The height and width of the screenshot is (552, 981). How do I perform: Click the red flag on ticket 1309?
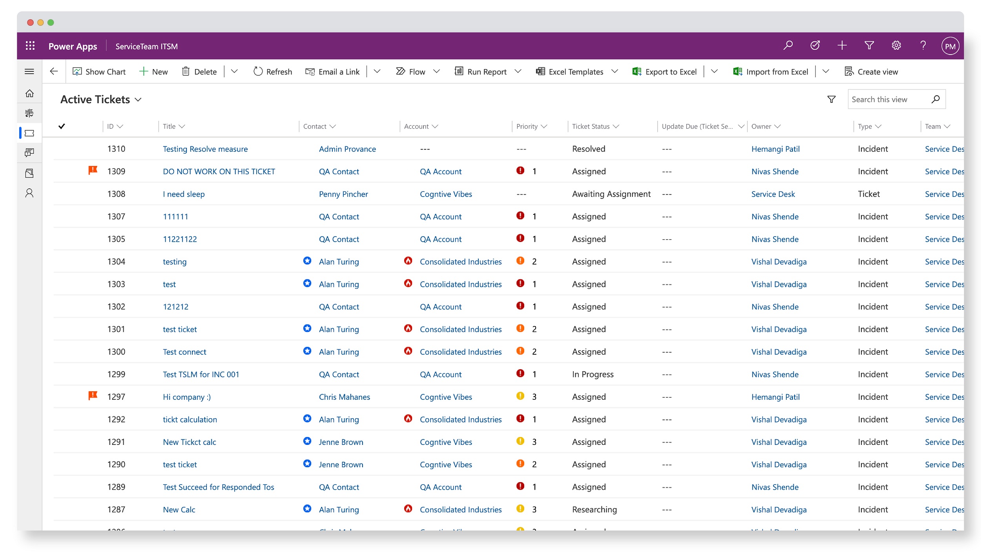pos(93,170)
